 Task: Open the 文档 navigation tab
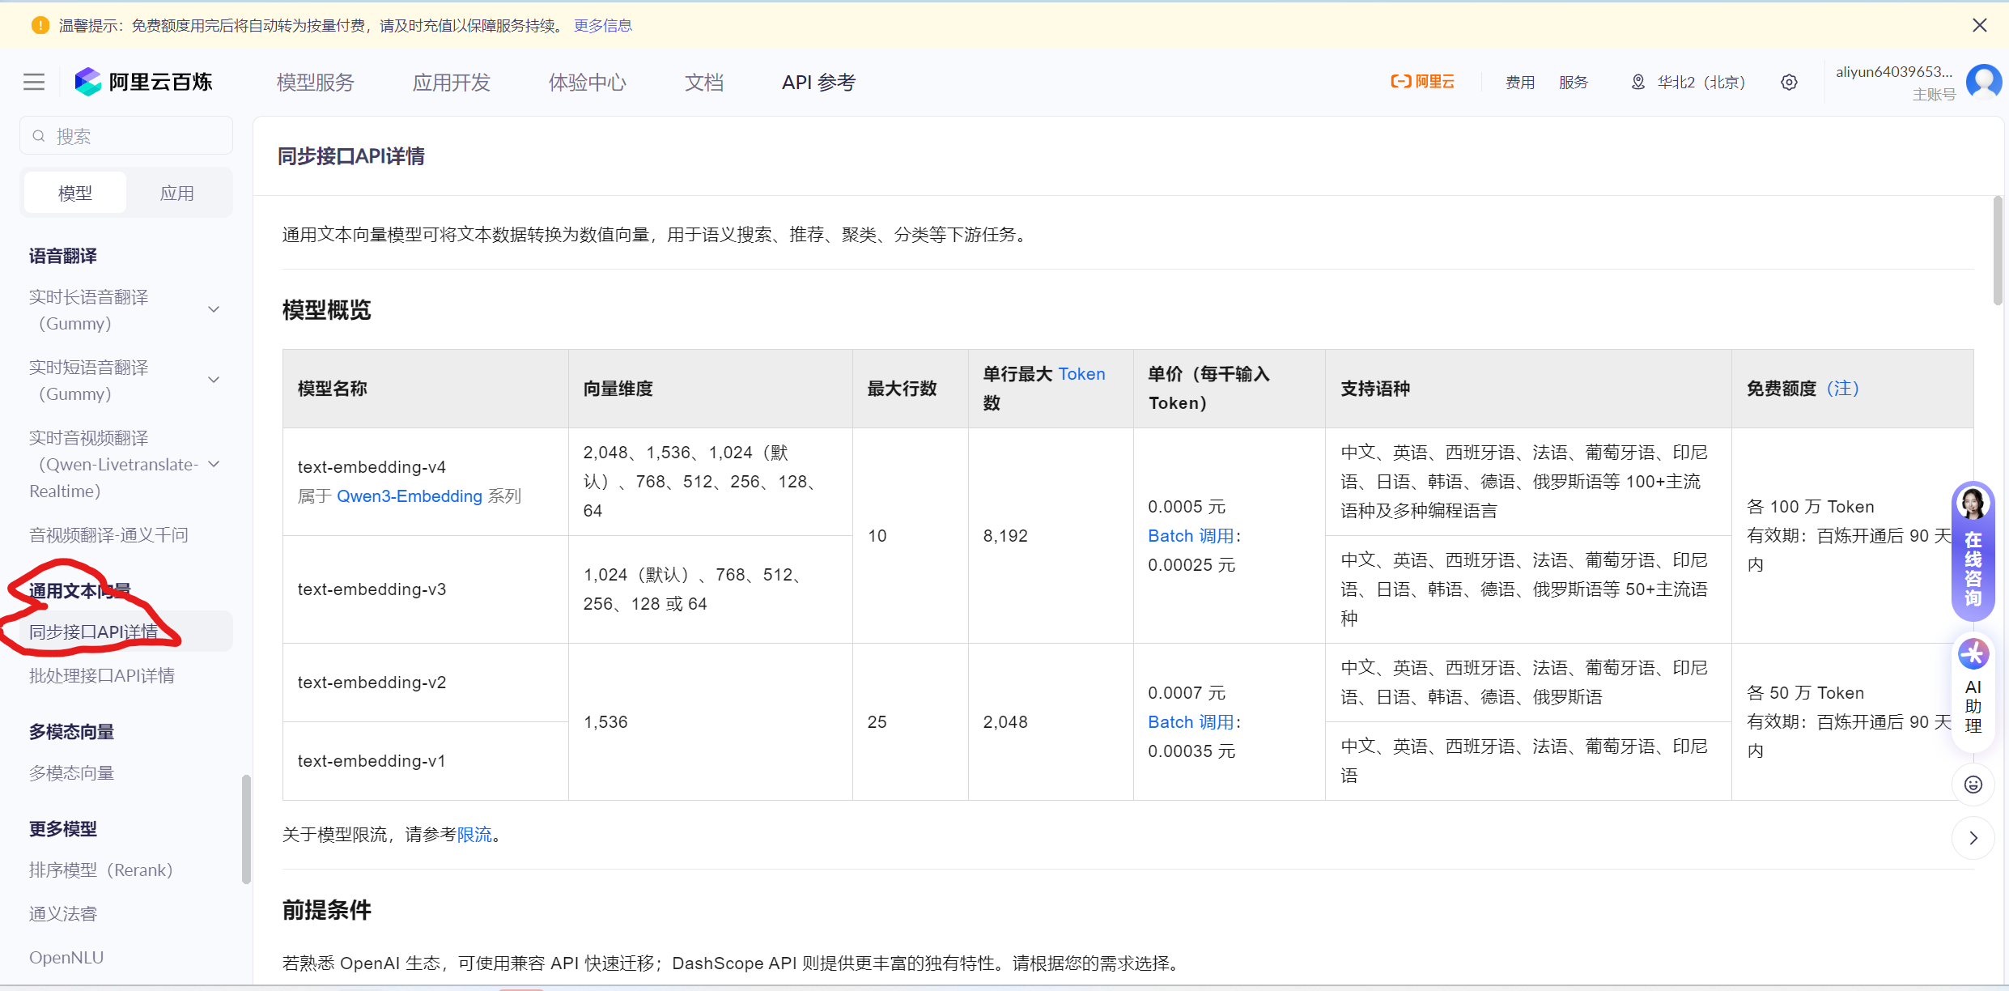[703, 83]
